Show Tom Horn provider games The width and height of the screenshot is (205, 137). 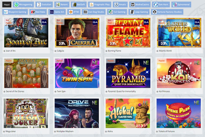161,5
